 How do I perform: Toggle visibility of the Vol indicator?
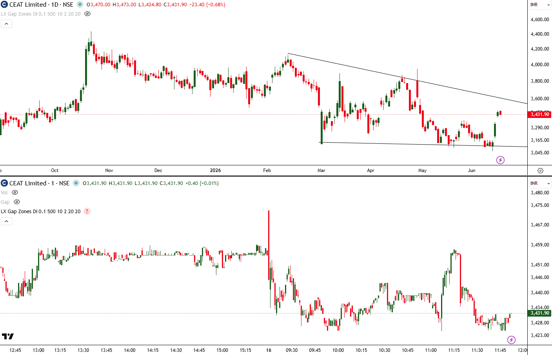pos(15,192)
